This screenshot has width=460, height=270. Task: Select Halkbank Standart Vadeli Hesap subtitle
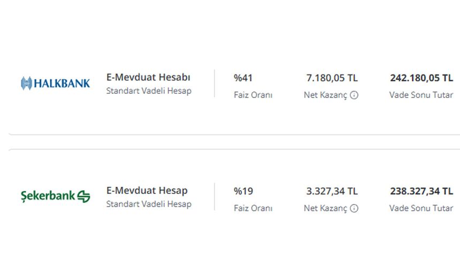click(x=149, y=91)
